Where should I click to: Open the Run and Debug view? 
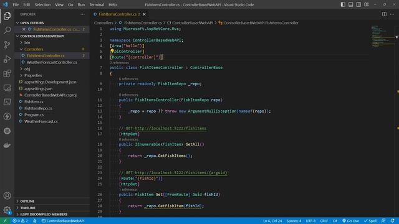click(x=7, y=59)
